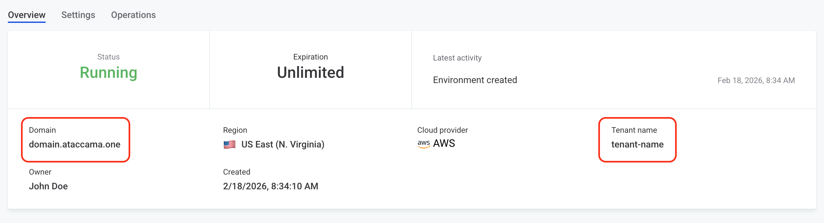The image size is (824, 223).
Task: Click the US East (N. Virginia) region text
Action: (283, 145)
